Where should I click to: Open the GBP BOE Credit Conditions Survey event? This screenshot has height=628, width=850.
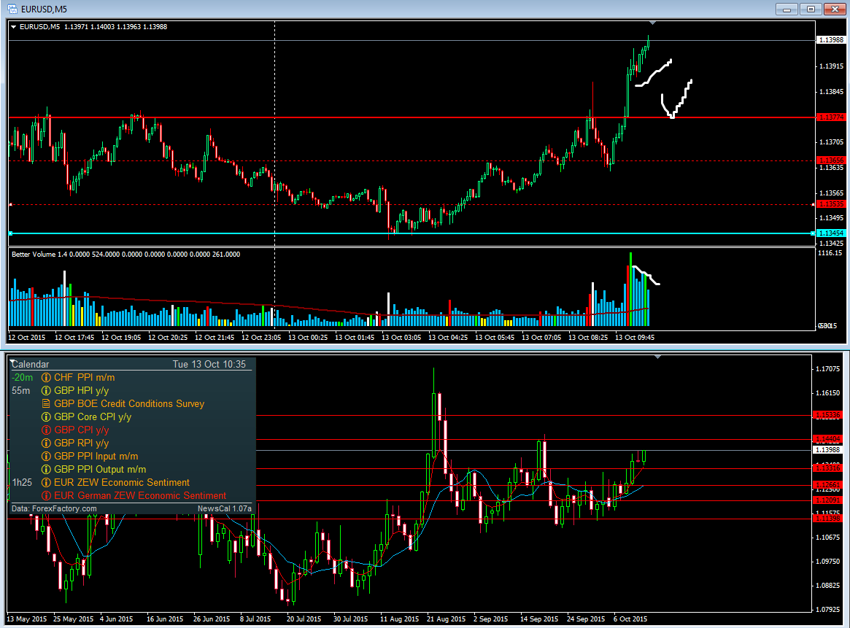point(129,403)
